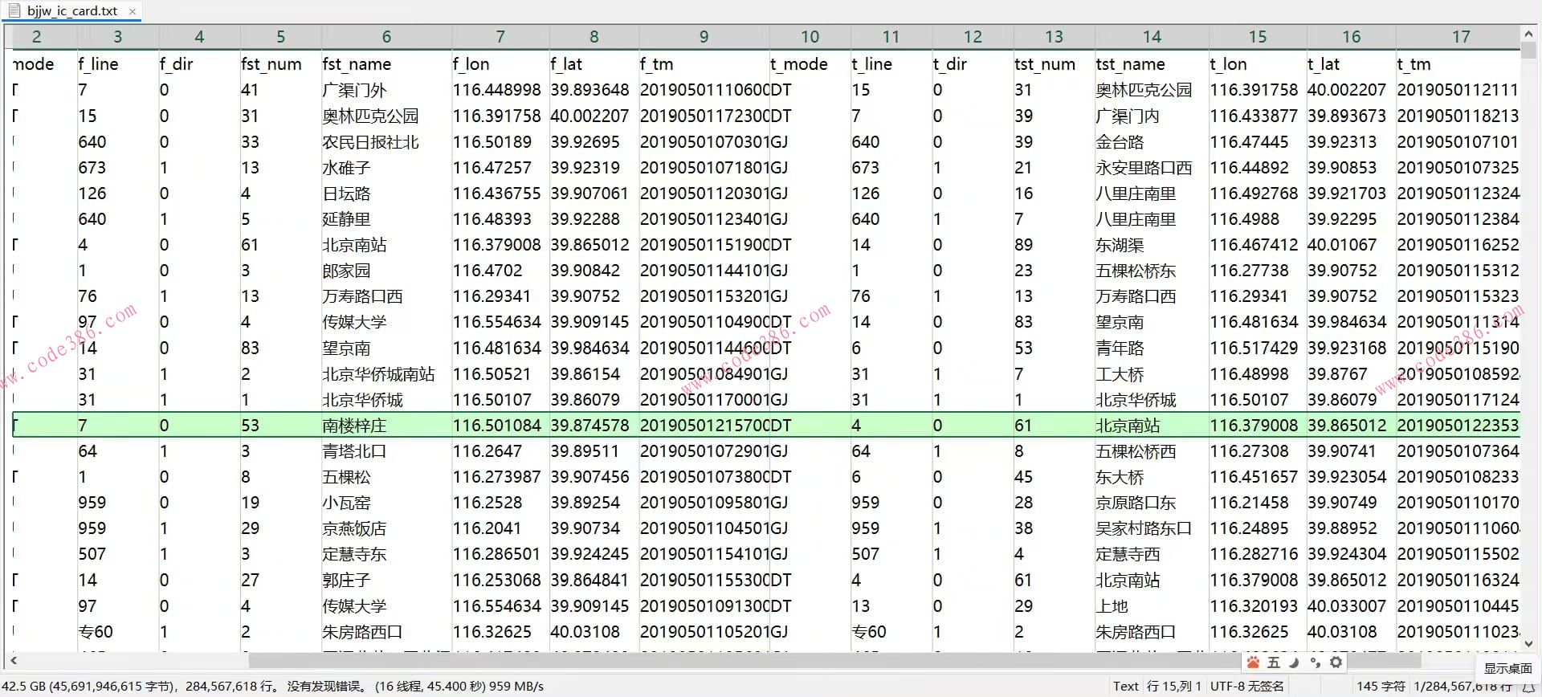
Task: Click the line and column position indicator
Action: click(x=1173, y=687)
